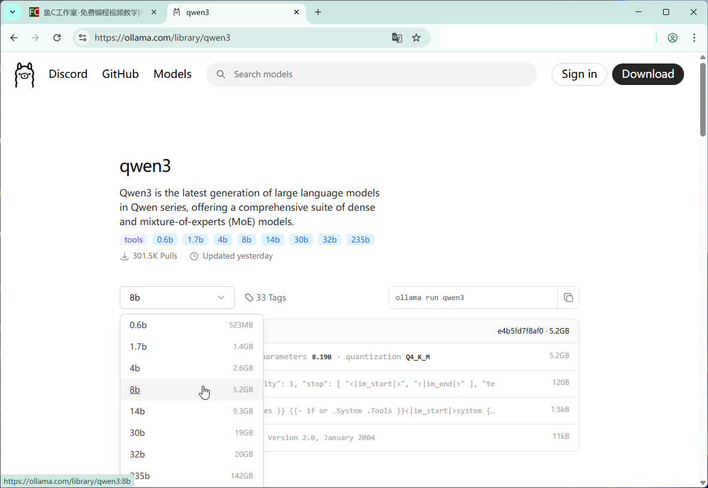Viewport: 708px width, 488px height.
Task: Click the tools tag badge
Action: [x=134, y=240]
